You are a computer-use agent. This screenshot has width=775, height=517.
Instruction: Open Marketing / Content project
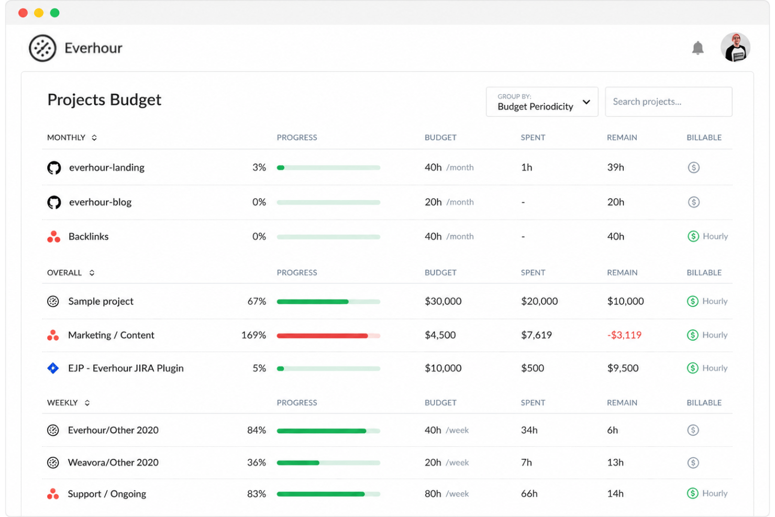pyautogui.click(x=111, y=335)
